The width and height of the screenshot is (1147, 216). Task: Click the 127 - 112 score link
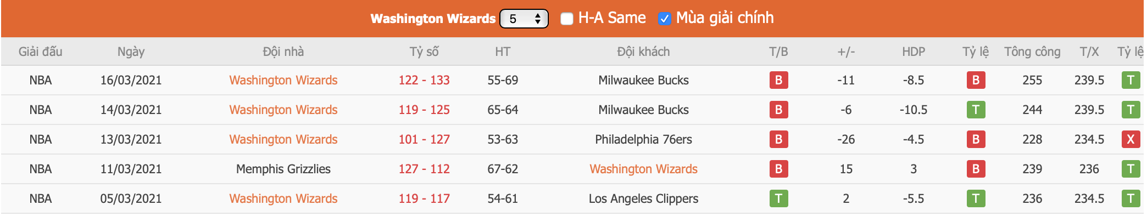click(424, 169)
